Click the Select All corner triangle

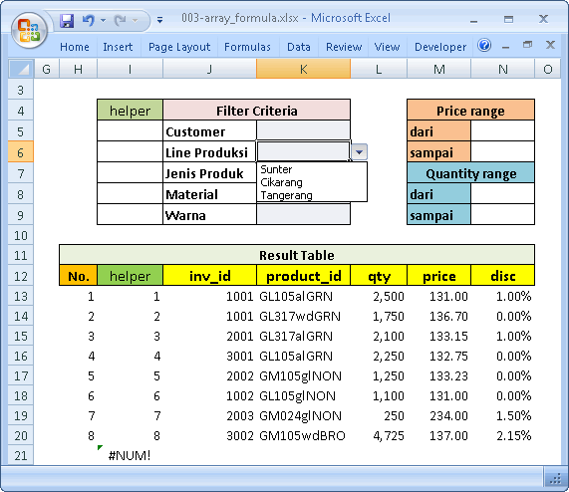tap(21, 69)
